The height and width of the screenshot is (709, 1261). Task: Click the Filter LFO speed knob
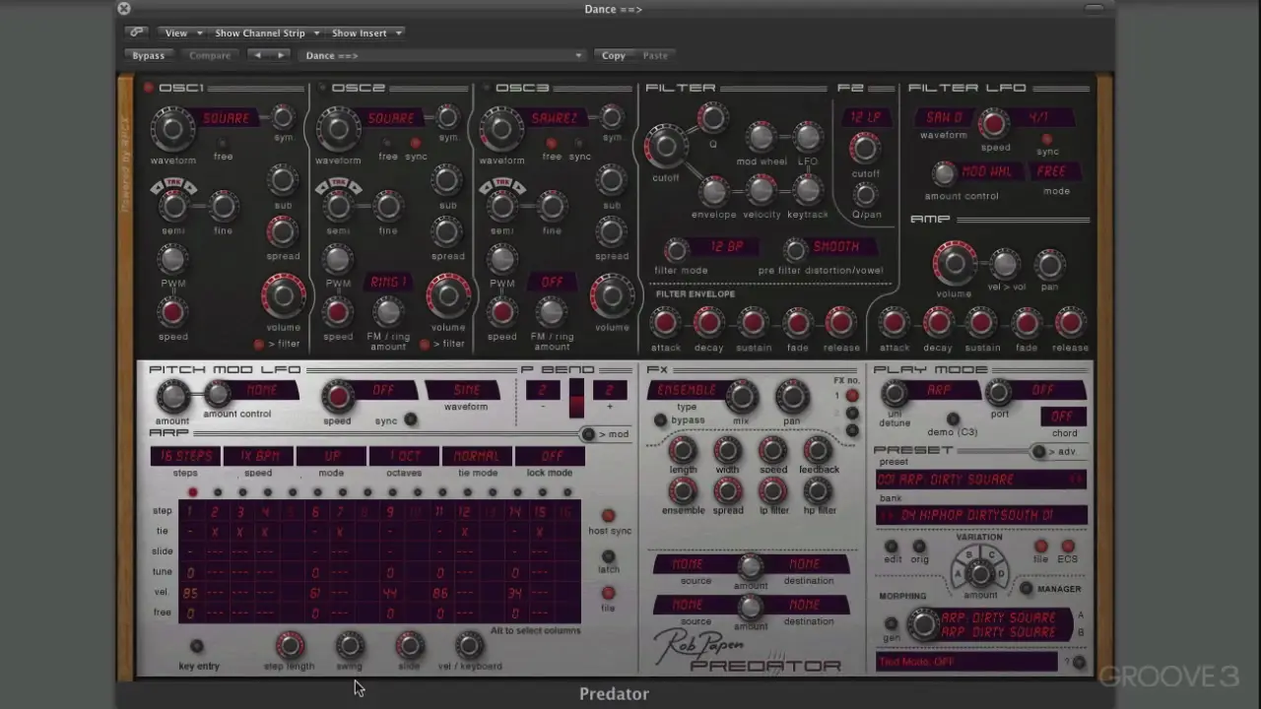pos(994,124)
